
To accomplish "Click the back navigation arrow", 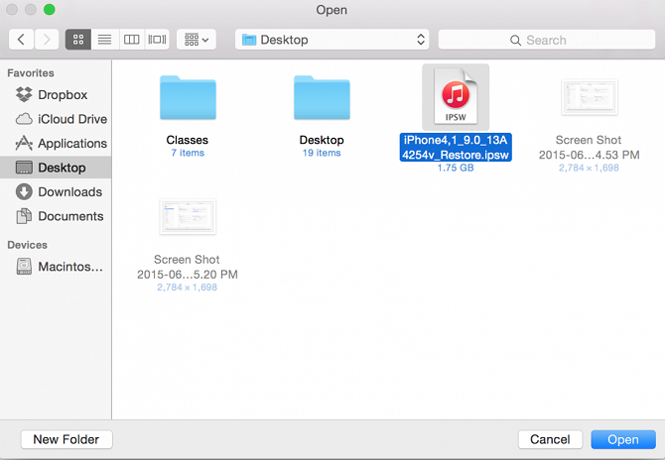I will [x=21, y=40].
